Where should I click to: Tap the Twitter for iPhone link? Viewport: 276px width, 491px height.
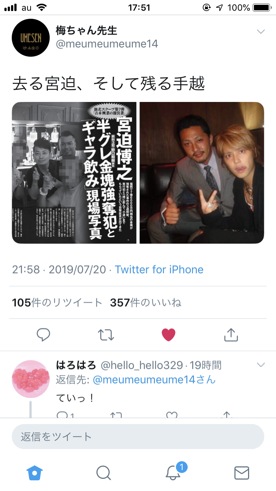point(159,269)
